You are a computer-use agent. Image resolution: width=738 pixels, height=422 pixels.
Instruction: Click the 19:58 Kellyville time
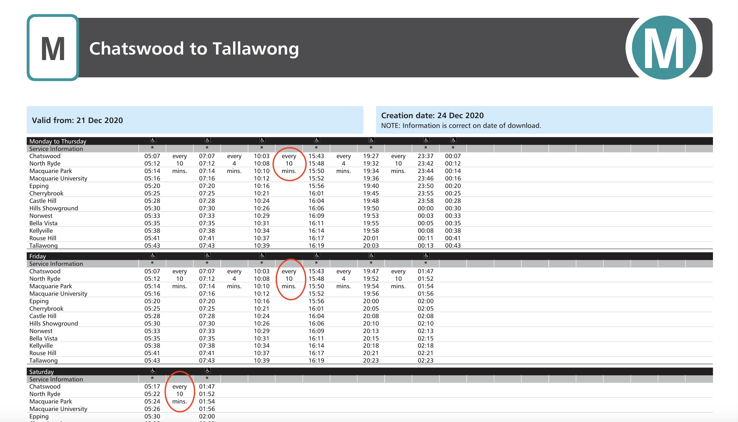pyautogui.click(x=371, y=231)
